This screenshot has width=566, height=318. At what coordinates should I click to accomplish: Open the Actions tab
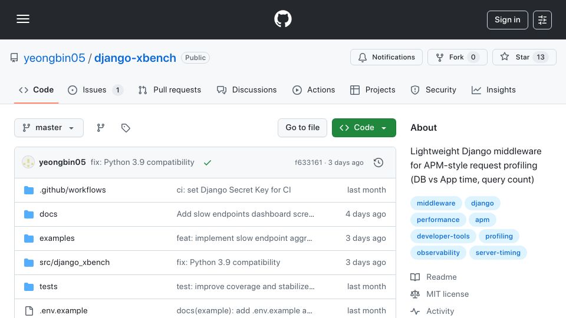pos(314,90)
